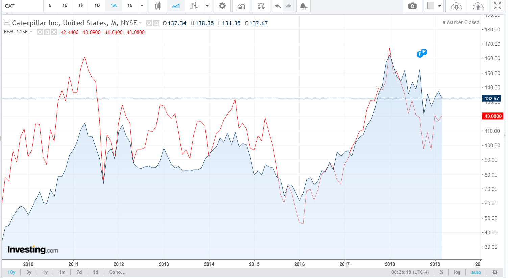Select the 1M interval
508x278 pixels.
[x=114, y=6]
